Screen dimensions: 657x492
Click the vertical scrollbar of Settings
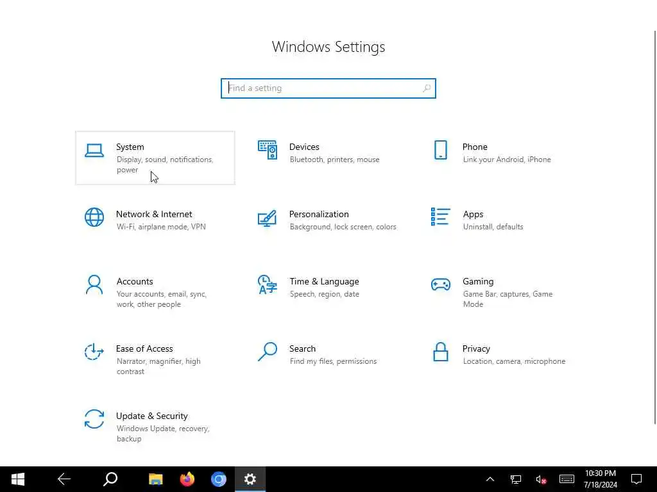click(655, 227)
